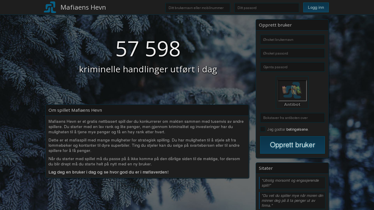Click 'kriminelle handlinger utført i dag' text
The width and height of the screenshot is (374, 210).
tap(148, 69)
